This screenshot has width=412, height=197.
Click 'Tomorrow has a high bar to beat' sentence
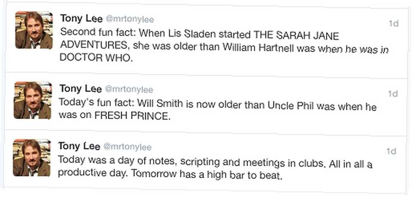207,174
